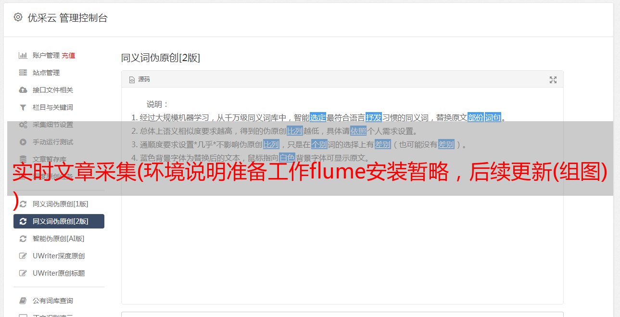Click the 优采云 管理控制台 title link

(x=67, y=18)
